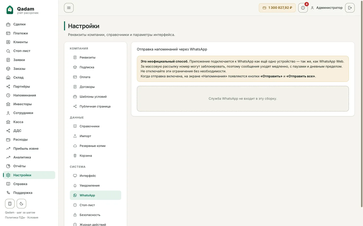Open Поддержка in main sidebar

(29, 193)
